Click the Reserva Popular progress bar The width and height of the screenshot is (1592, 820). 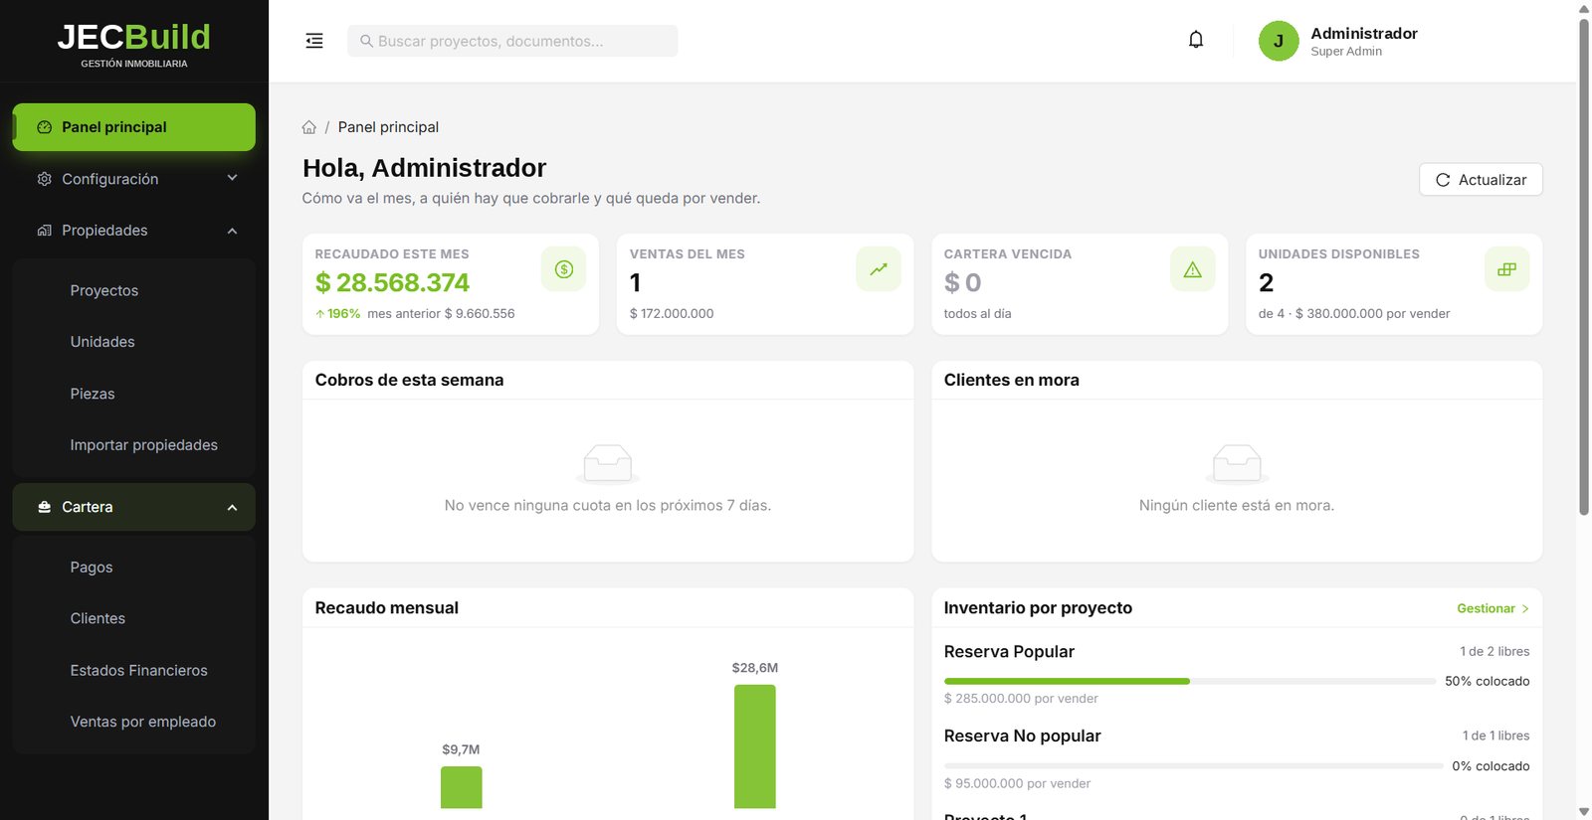[x=1190, y=681]
